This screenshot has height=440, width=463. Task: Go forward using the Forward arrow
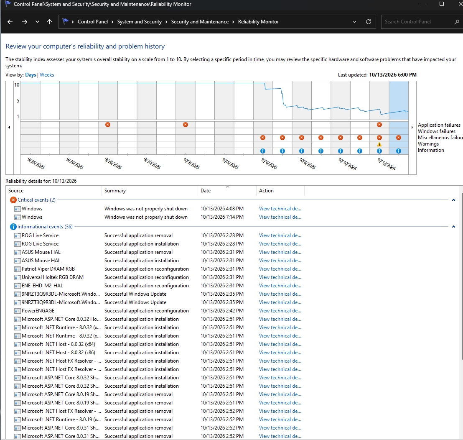(x=25, y=22)
